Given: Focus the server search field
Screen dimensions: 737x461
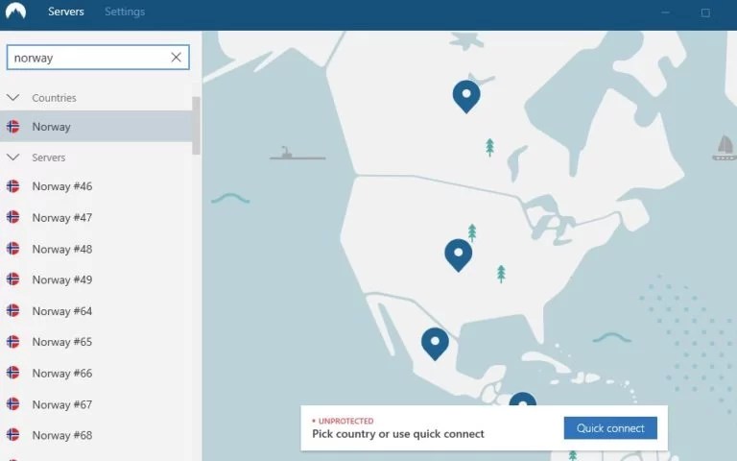Looking at the screenshot, I should pos(98,58).
